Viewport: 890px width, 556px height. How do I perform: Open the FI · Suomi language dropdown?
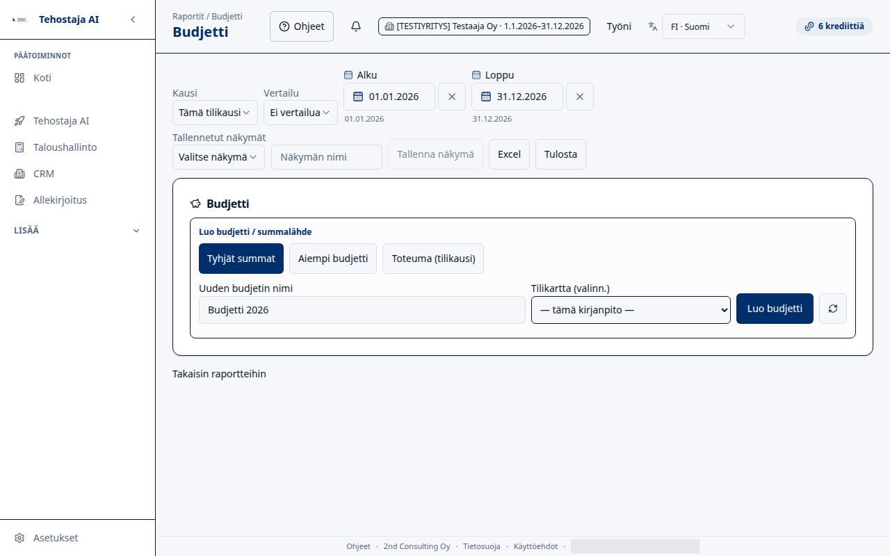pyautogui.click(x=703, y=26)
